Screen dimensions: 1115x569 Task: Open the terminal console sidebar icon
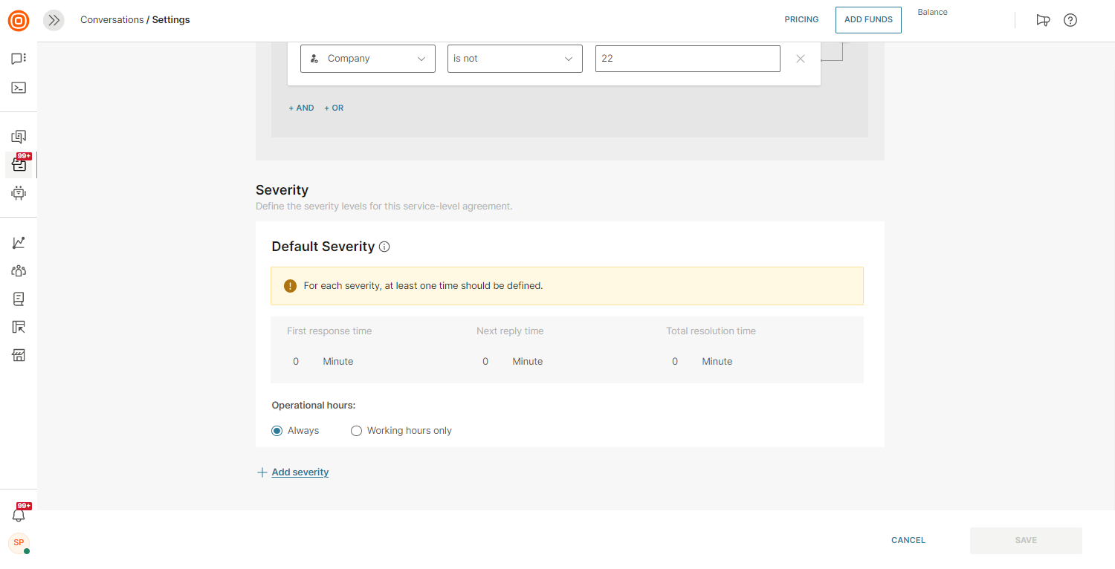pyautogui.click(x=19, y=88)
